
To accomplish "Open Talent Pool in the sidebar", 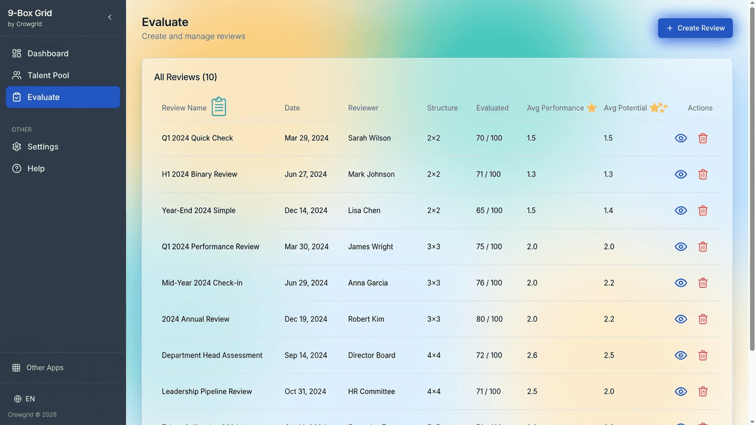I will pos(48,76).
